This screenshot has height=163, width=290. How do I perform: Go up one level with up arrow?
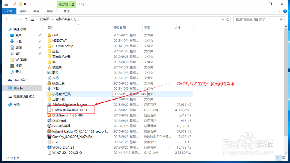click(x=26, y=19)
